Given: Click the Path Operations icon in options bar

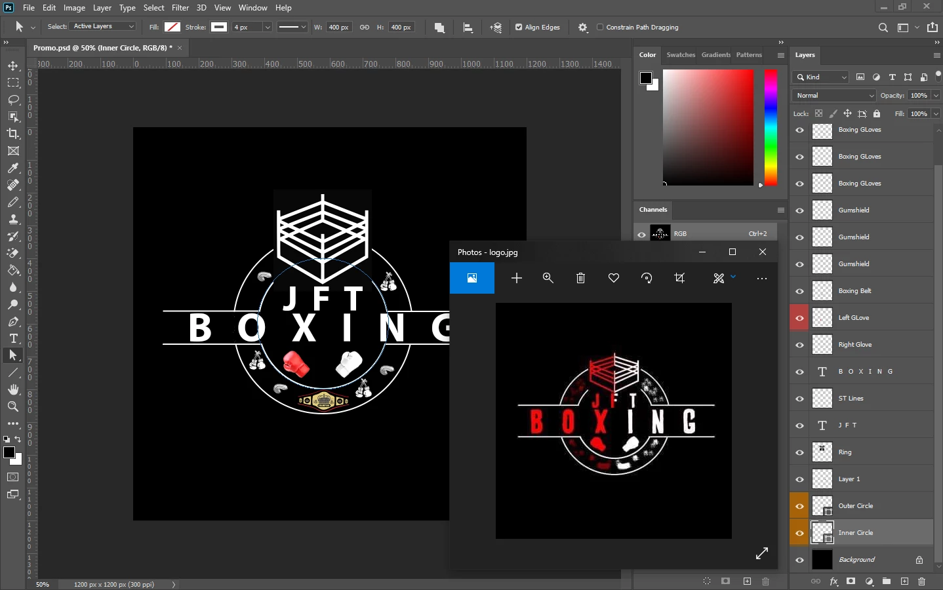Looking at the screenshot, I should coord(439,28).
